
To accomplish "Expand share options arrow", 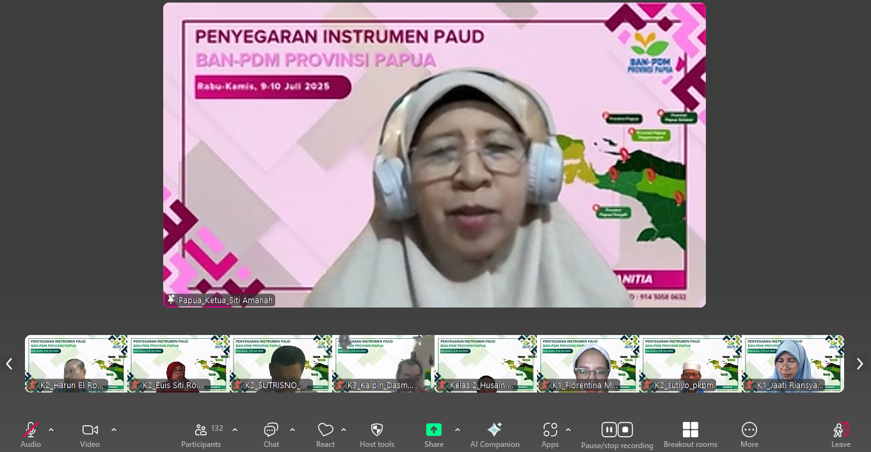I will (x=457, y=430).
